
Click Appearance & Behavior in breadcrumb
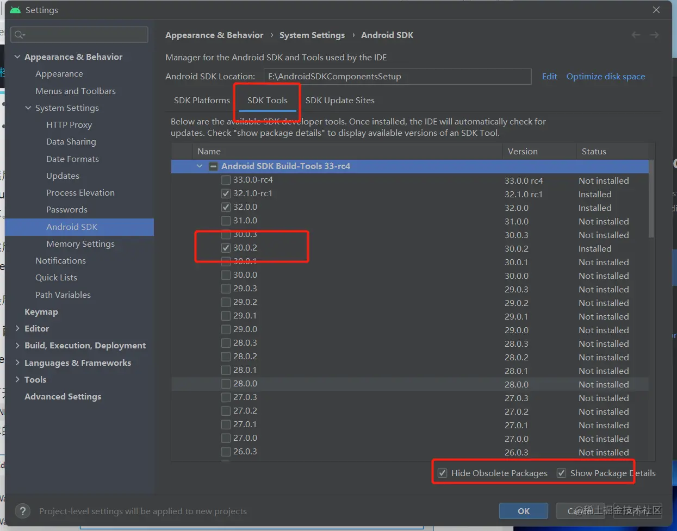[x=214, y=35]
